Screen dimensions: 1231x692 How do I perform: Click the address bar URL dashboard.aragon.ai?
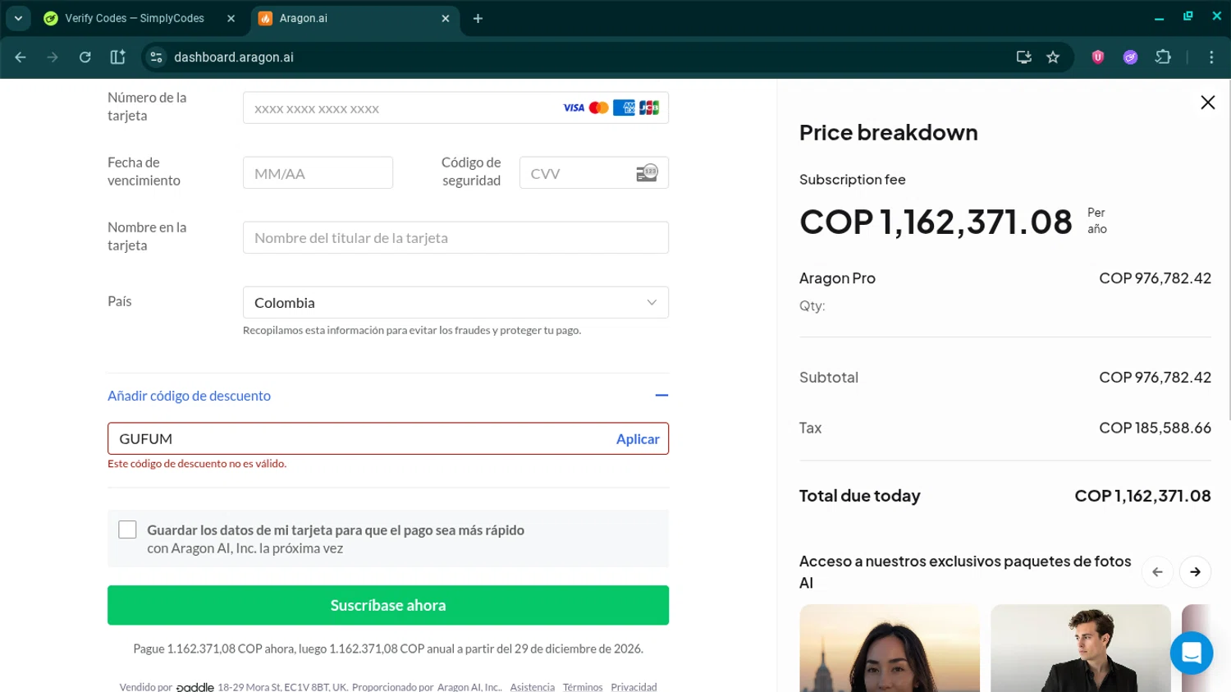[234, 57]
